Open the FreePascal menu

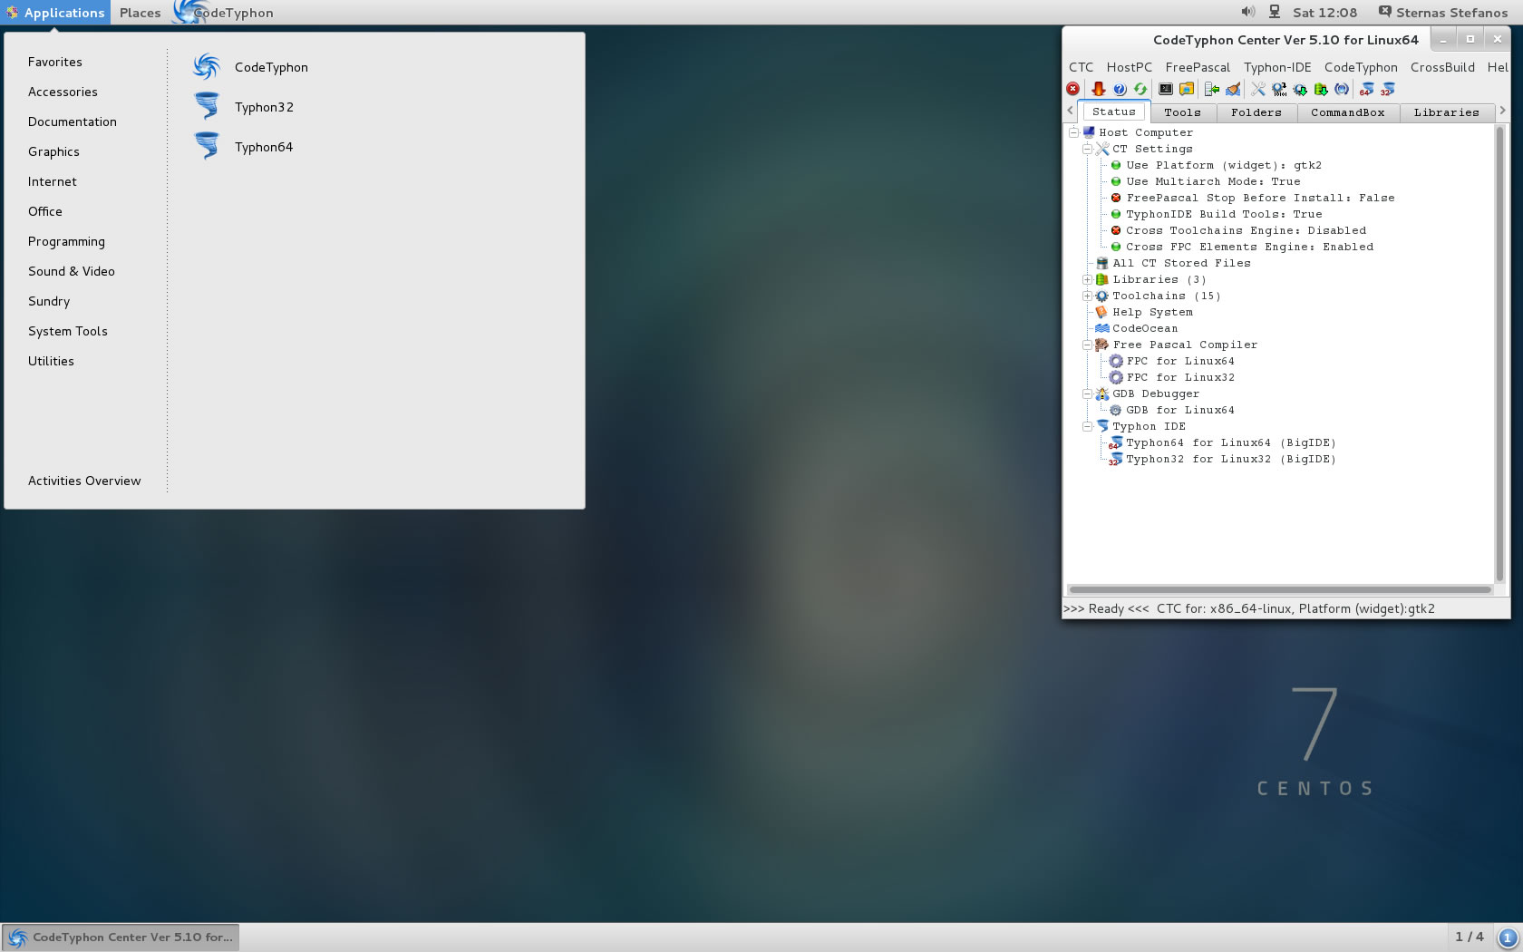(x=1198, y=67)
